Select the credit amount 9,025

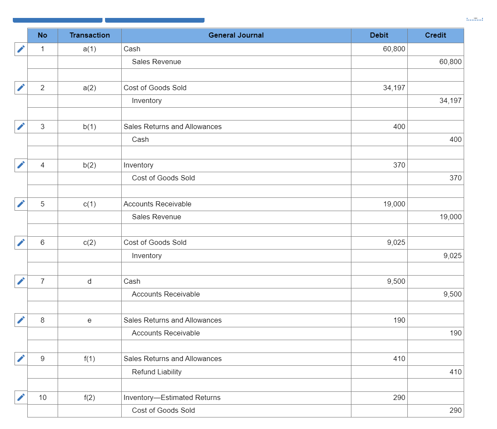coord(452,256)
